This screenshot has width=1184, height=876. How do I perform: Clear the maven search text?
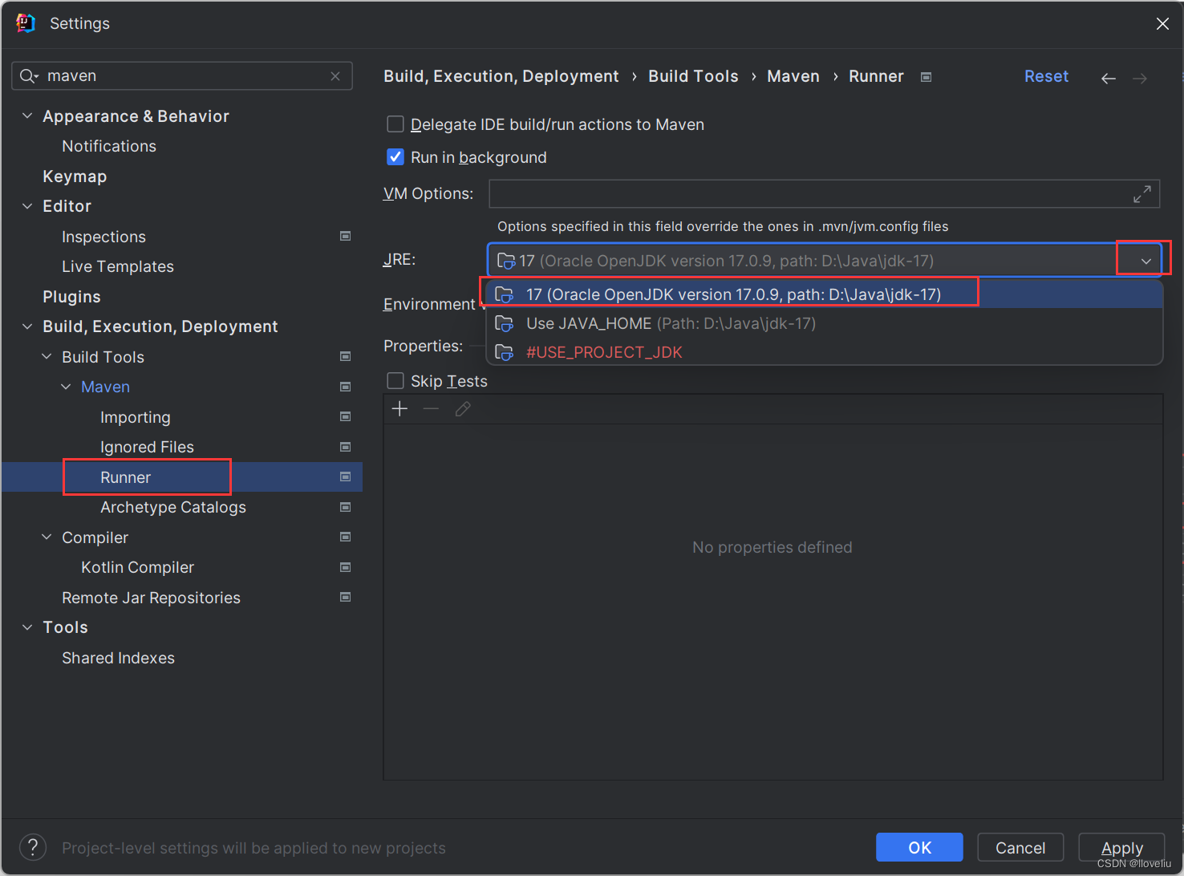[x=335, y=76]
